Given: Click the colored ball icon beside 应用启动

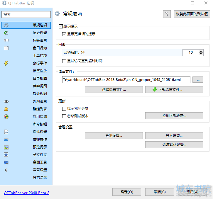Looking at the screenshot, I should (6, 117).
